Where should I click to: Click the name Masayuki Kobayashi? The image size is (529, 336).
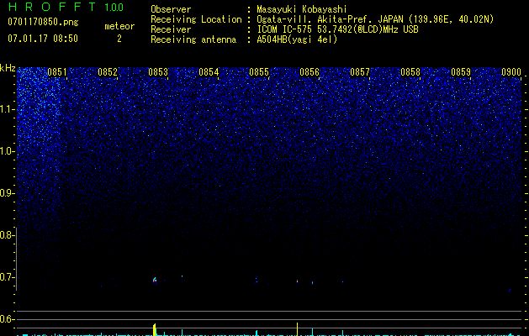(x=302, y=9)
